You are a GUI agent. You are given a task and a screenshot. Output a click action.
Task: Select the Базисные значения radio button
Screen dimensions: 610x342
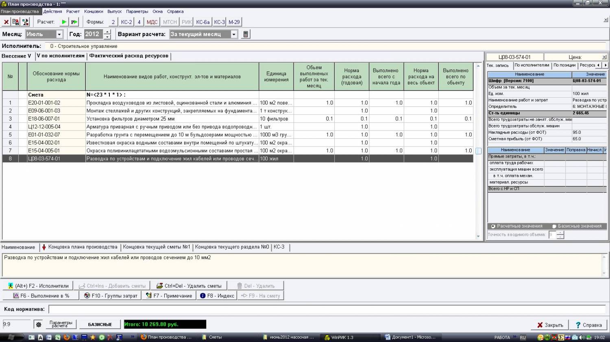(554, 226)
